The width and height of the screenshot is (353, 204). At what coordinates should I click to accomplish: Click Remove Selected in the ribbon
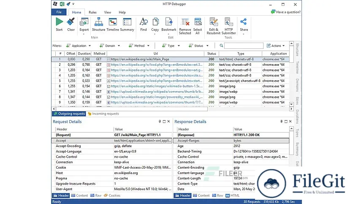coord(185,27)
